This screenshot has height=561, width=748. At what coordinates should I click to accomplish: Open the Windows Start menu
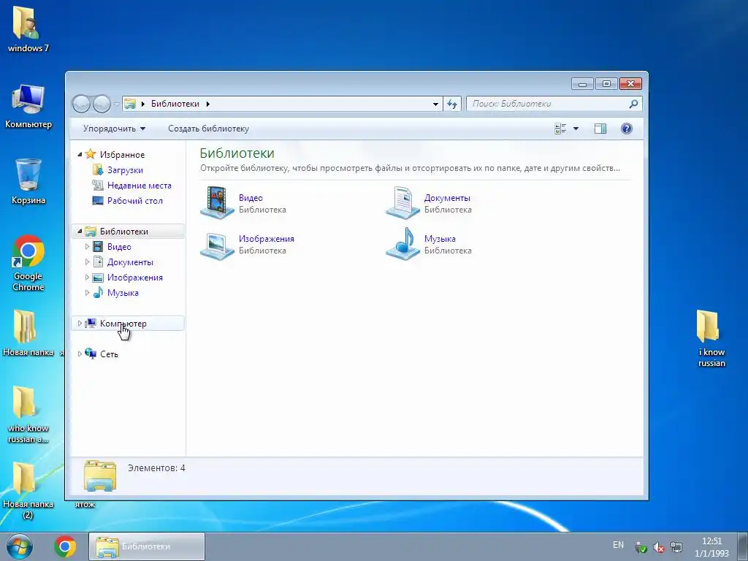(20, 546)
